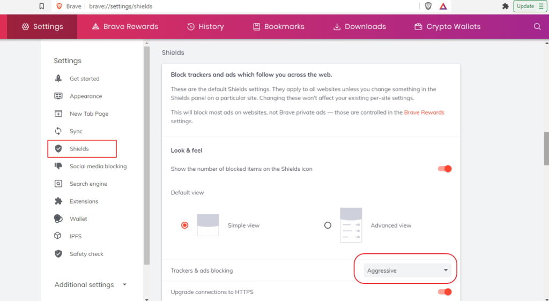Open the Update menu button
This screenshot has width=549, height=301.
click(529, 6)
